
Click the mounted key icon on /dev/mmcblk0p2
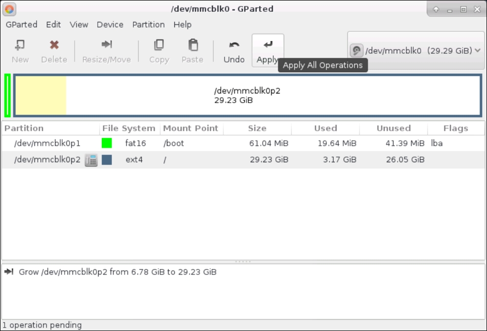(x=91, y=160)
